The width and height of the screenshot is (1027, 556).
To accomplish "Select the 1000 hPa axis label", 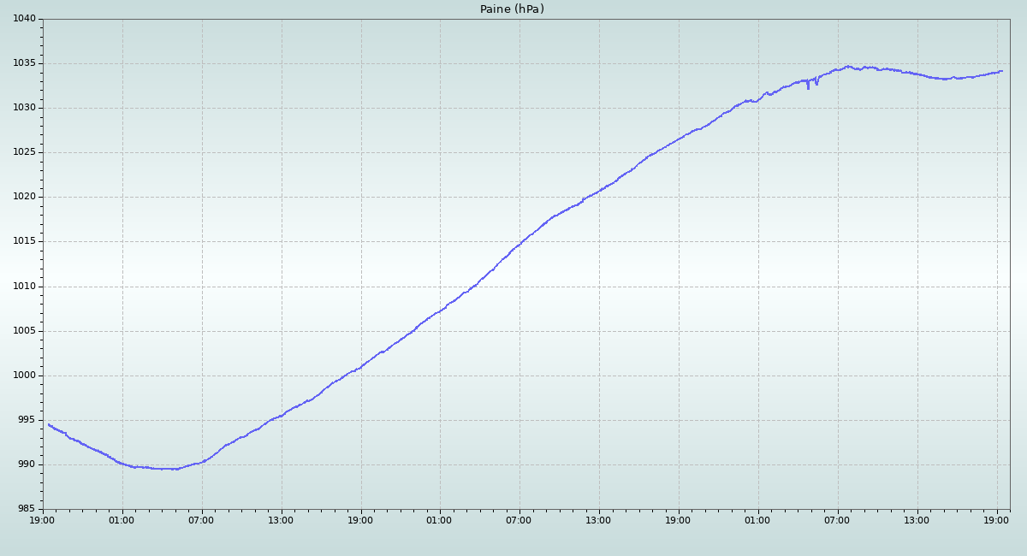I will pyautogui.click(x=24, y=376).
